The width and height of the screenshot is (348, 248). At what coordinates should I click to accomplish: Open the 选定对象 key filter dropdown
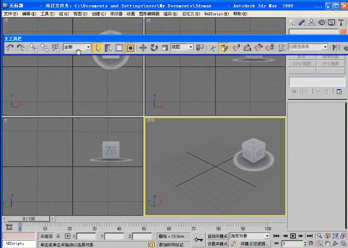[250, 236]
